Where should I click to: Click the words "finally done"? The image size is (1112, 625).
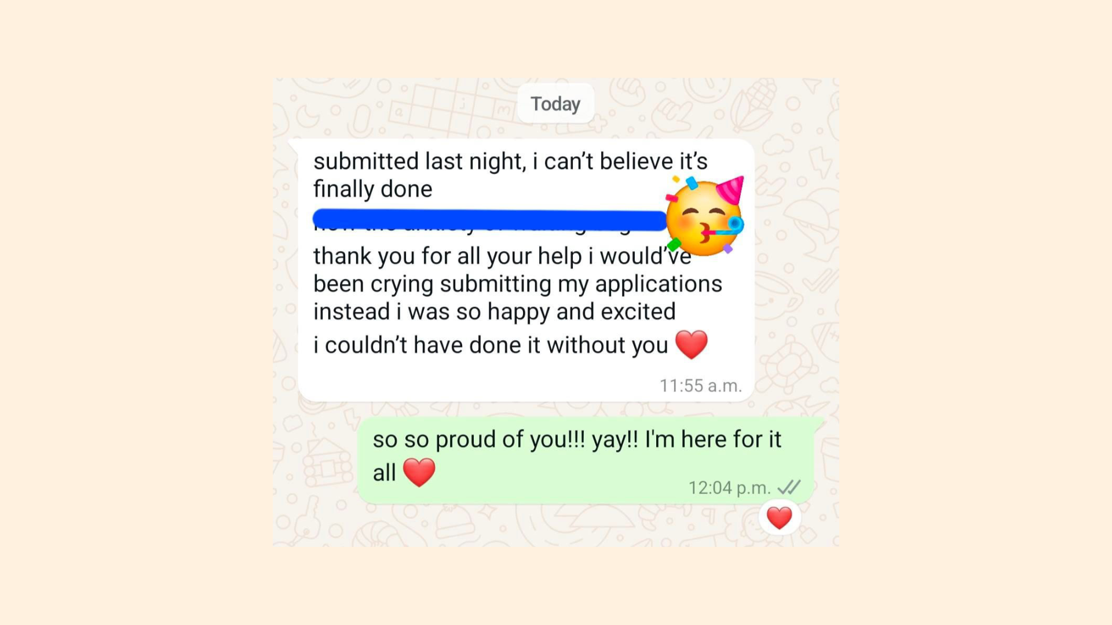[373, 189]
